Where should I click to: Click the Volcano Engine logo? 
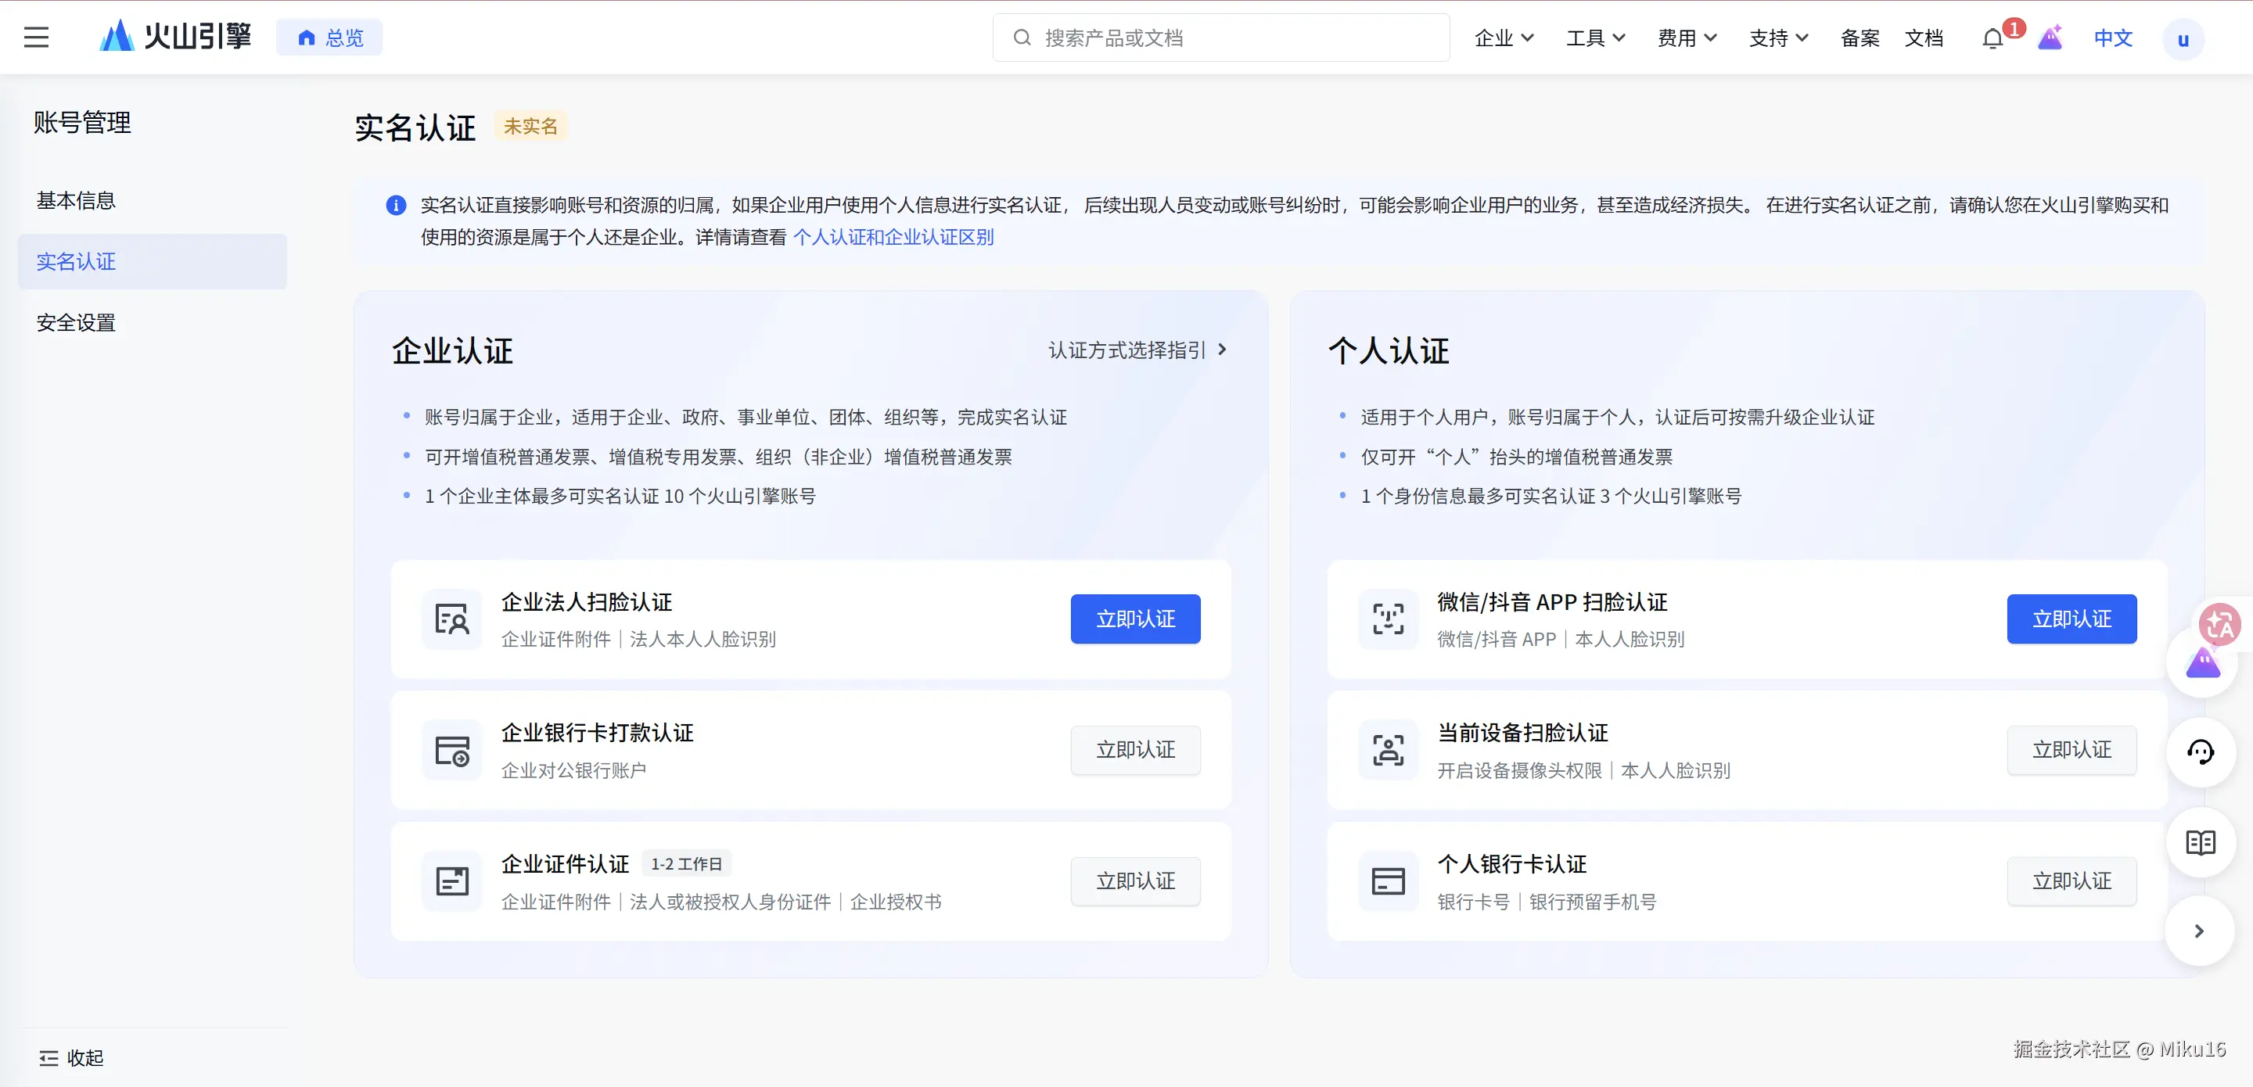(175, 37)
